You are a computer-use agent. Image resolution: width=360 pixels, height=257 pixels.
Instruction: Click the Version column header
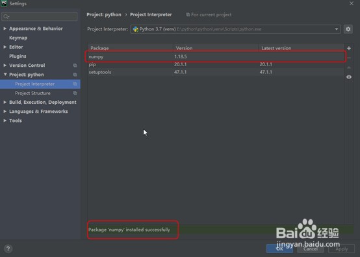click(216, 48)
